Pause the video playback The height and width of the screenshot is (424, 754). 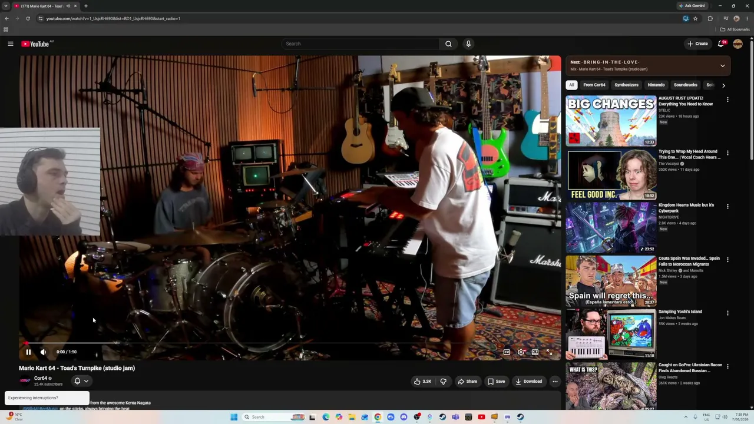point(28,352)
